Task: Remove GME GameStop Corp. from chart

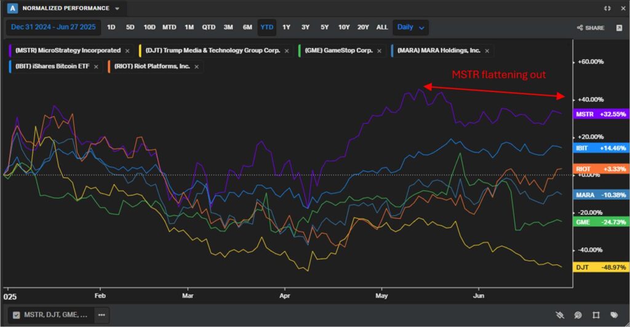Action: [379, 51]
